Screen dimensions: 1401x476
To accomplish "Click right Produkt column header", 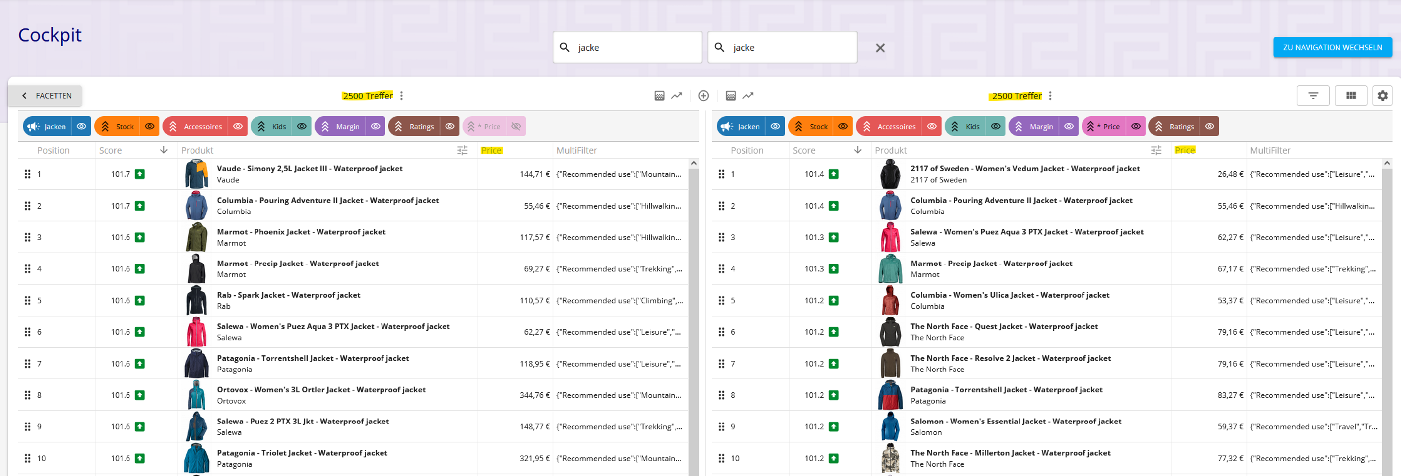I will 891,150.
